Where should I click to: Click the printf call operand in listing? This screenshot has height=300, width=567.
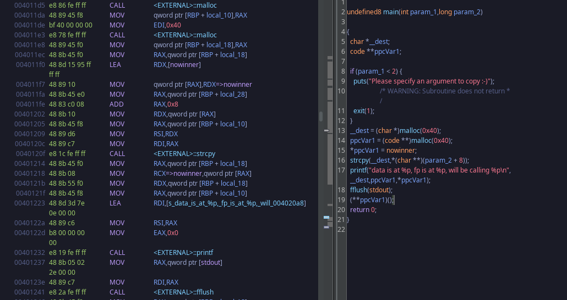[x=183, y=253]
